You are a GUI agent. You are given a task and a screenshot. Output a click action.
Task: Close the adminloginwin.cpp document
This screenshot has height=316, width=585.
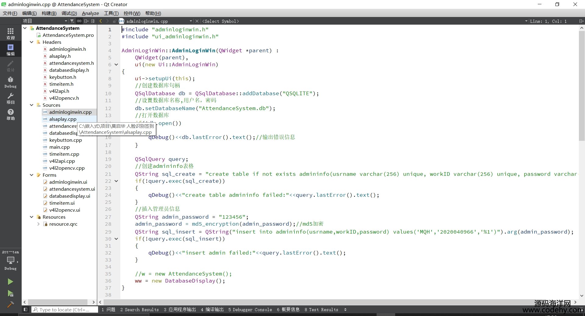pyautogui.click(x=197, y=21)
